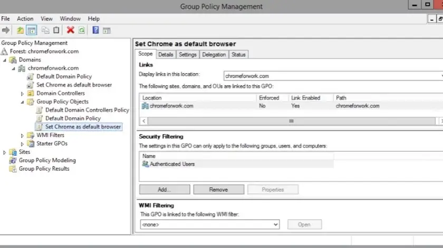Switch to the Settings tab

click(x=188, y=54)
